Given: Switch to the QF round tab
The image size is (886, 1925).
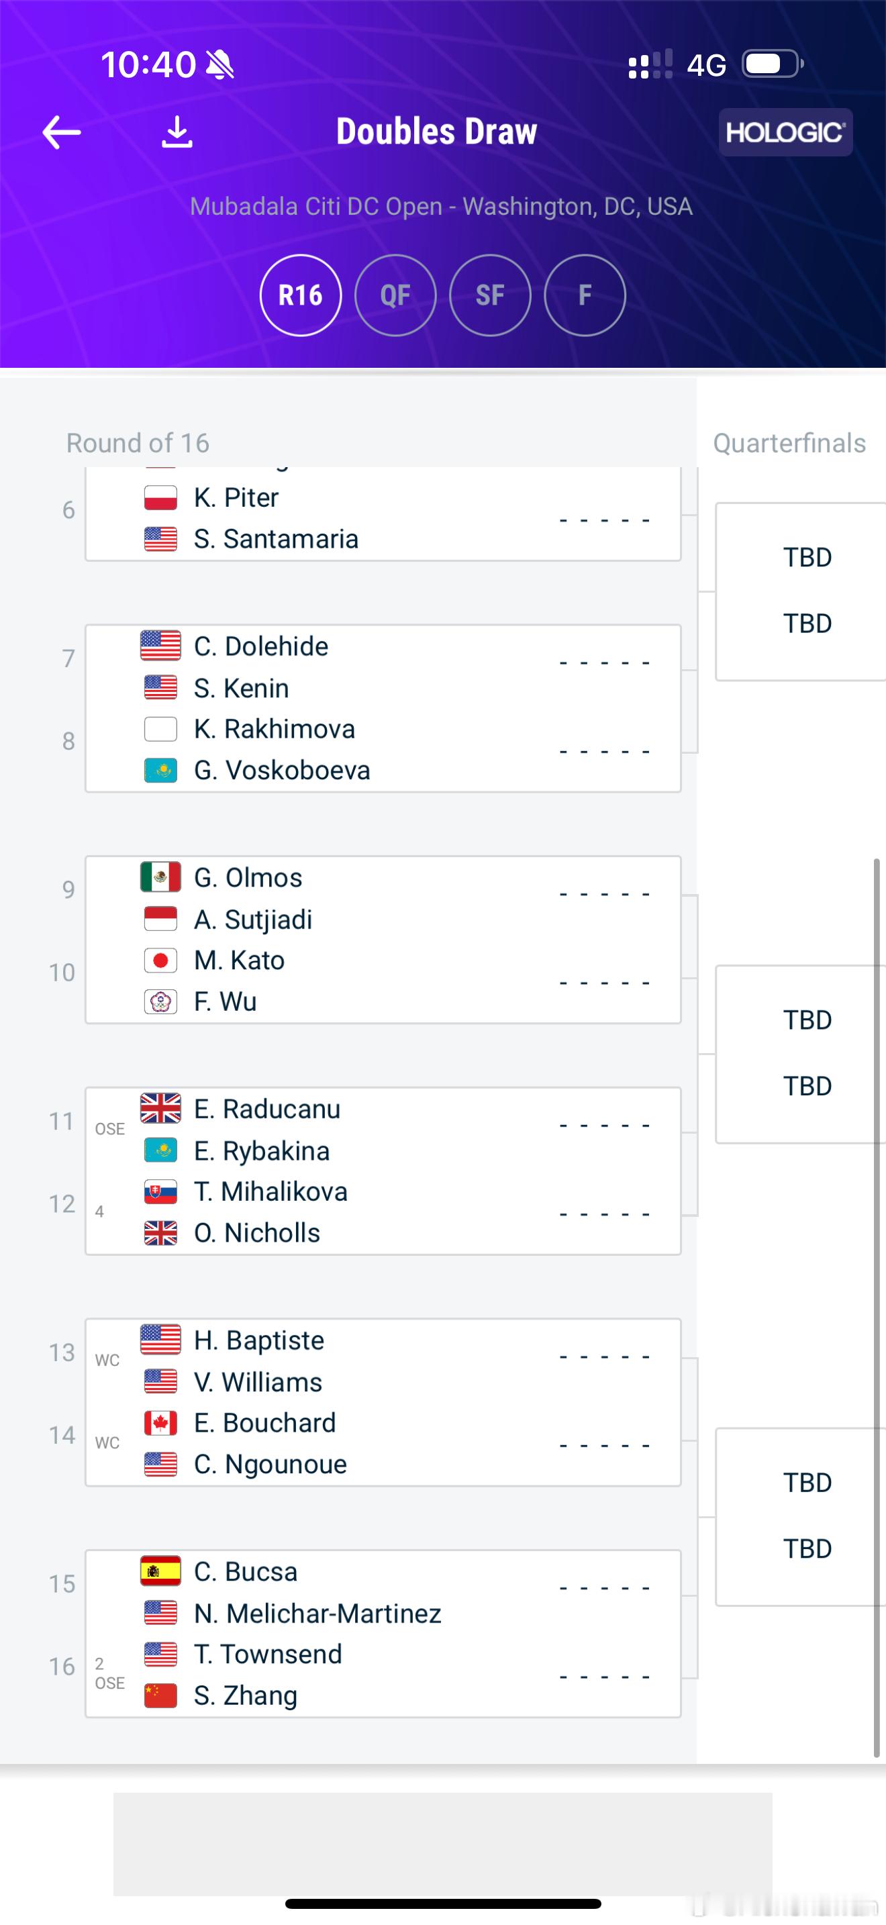Looking at the screenshot, I should [x=395, y=295].
